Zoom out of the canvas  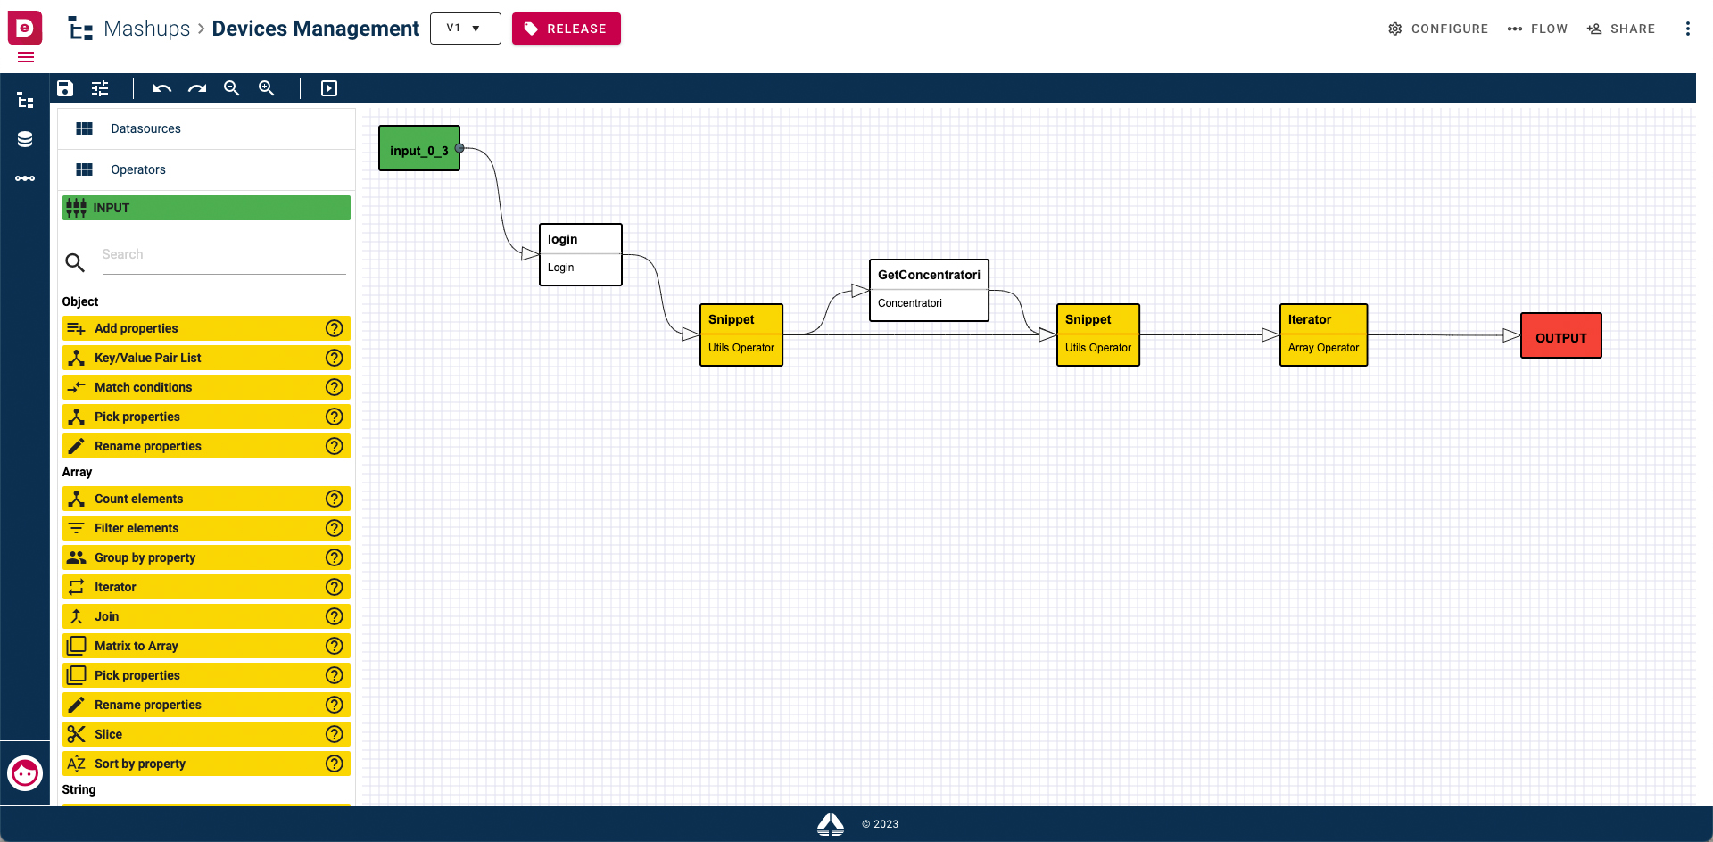click(232, 88)
